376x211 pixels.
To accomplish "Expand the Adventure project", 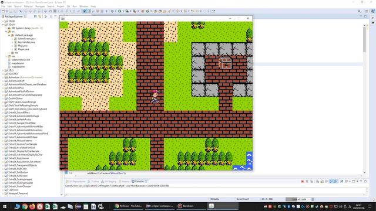I will coord(3,77).
